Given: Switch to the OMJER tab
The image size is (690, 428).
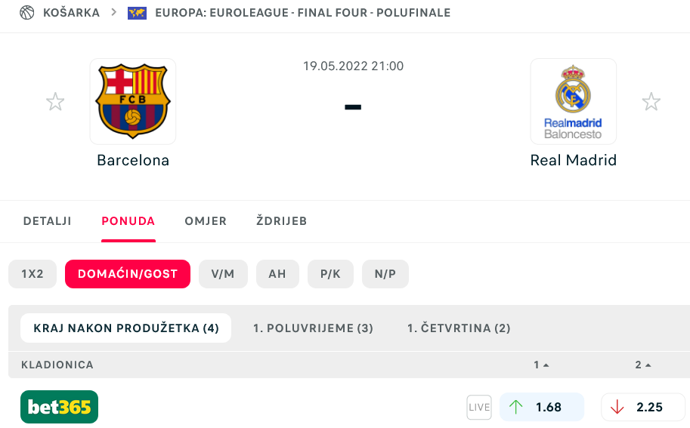Looking at the screenshot, I should [x=206, y=221].
